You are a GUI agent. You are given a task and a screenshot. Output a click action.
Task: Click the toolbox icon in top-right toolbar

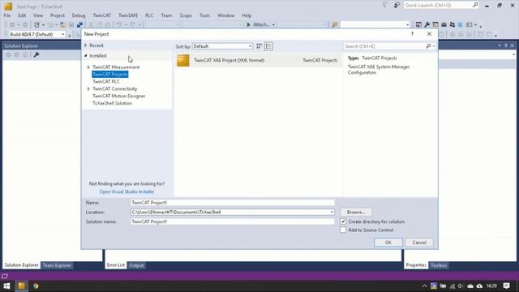click(x=444, y=24)
